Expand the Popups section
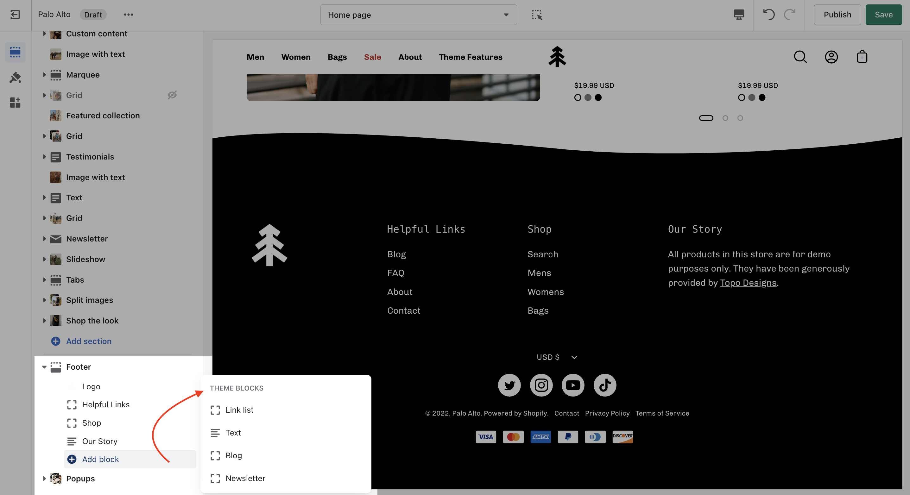The width and height of the screenshot is (910, 495). pyautogui.click(x=44, y=479)
